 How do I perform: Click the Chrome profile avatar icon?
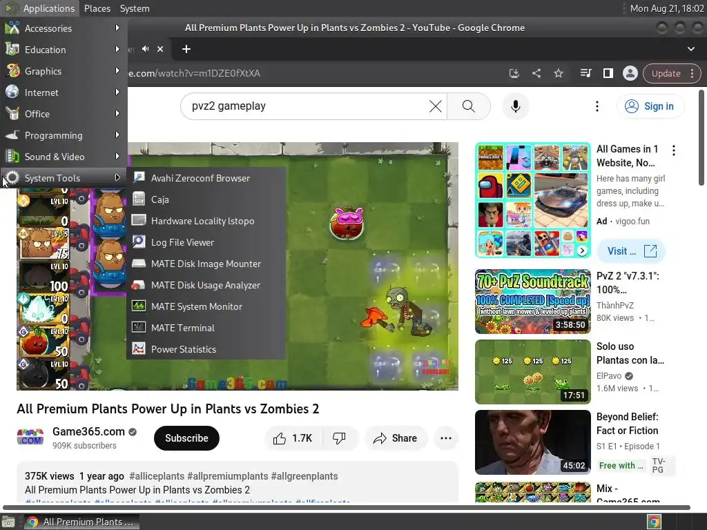pyautogui.click(x=630, y=73)
